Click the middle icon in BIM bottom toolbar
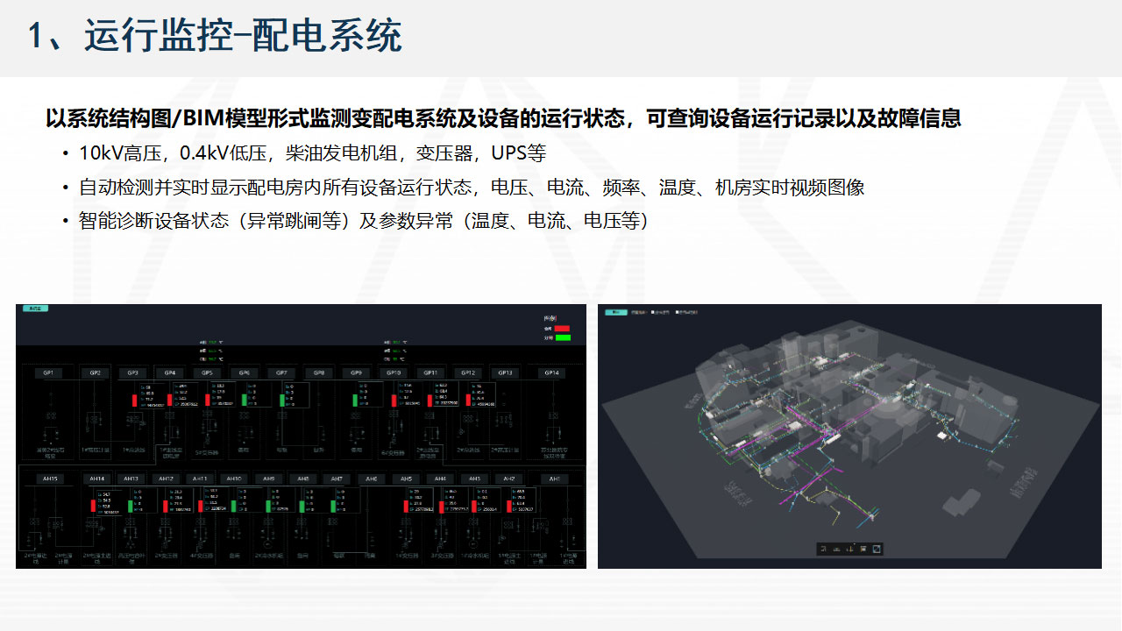This screenshot has height=631, width=1122. pyautogui.click(x=850, y=549)
